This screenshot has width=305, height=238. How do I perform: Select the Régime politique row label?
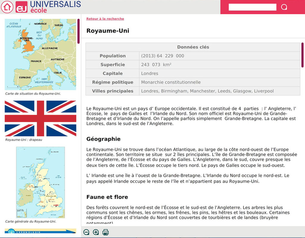click(x=113, y=82)
